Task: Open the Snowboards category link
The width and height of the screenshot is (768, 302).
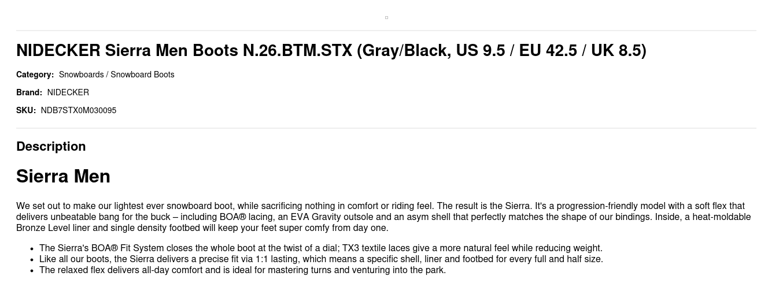Action: (x=81, y=74)
